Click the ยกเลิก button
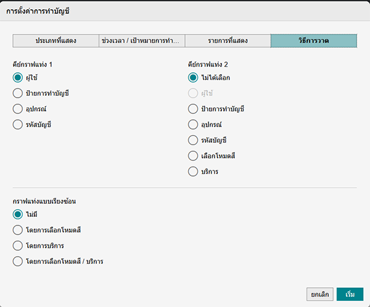The height and width of the screenshot is (307, 370). coord(319,295)
